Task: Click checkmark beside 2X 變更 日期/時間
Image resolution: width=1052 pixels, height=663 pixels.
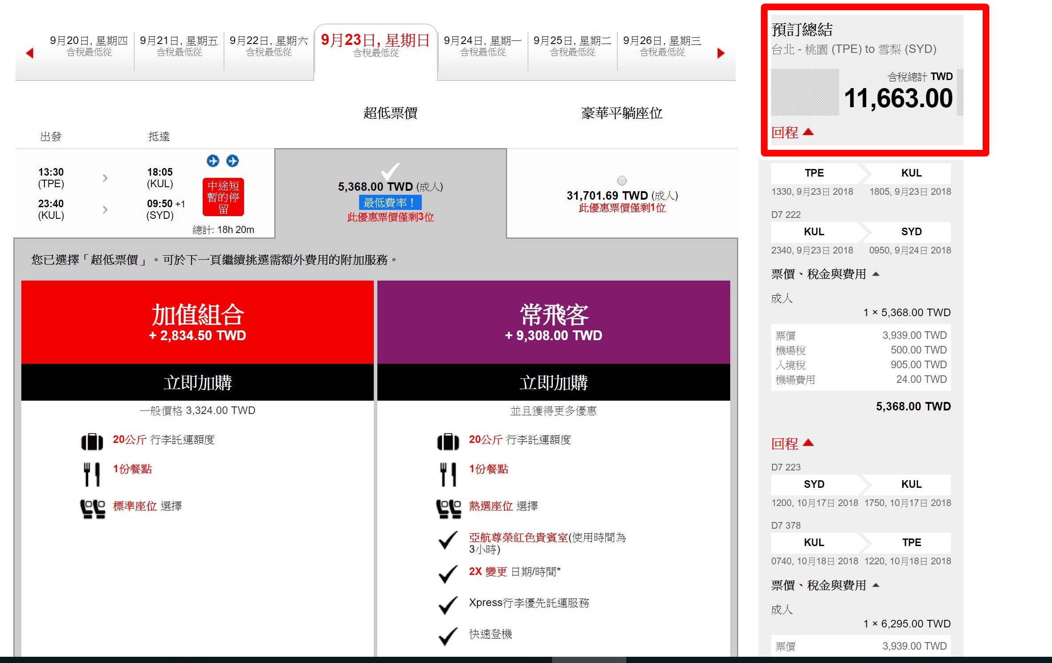Action: [448, 574]
